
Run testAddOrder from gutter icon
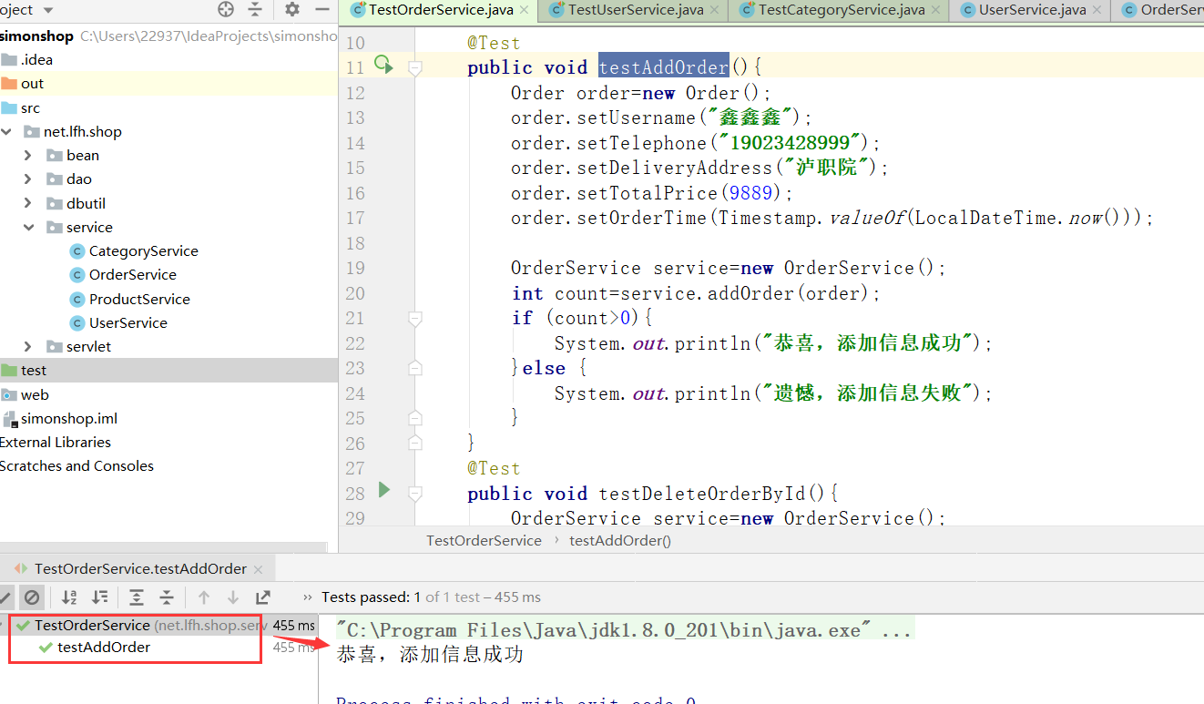pyautogui.click(x=383, y=65)
